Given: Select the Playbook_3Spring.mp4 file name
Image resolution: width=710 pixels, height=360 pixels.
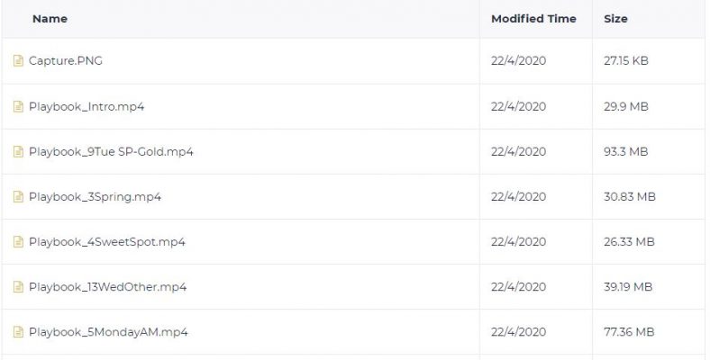Looking at the screenshot, I should pyautogui.click(x=95, y=197).
